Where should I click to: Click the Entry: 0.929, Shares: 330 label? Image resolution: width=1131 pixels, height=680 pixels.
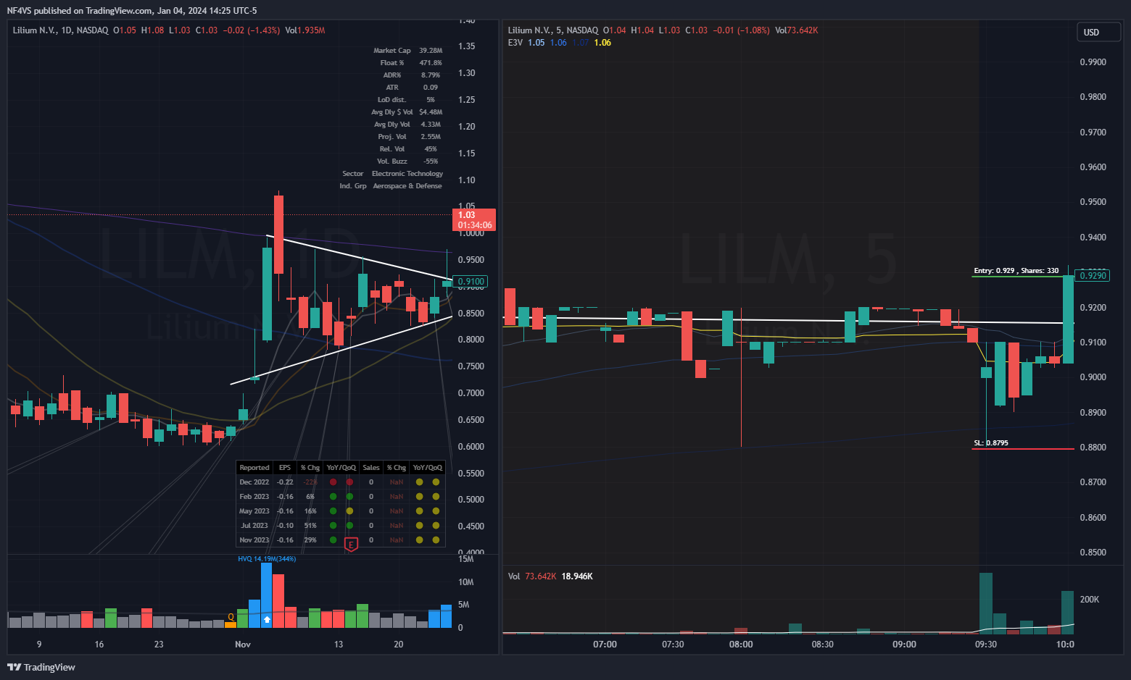tap(1015, 269)
